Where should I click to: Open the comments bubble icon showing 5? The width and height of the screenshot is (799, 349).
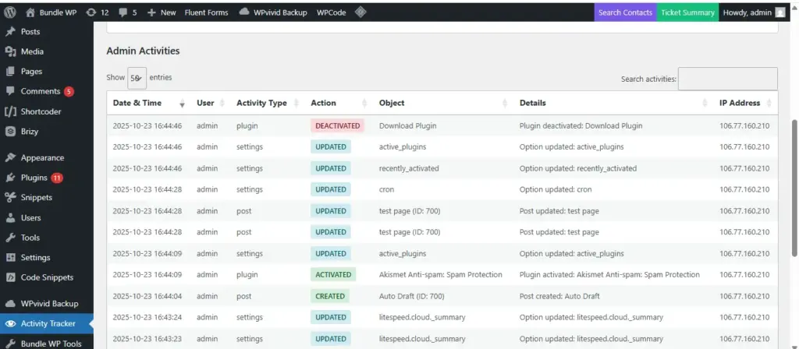123,12
